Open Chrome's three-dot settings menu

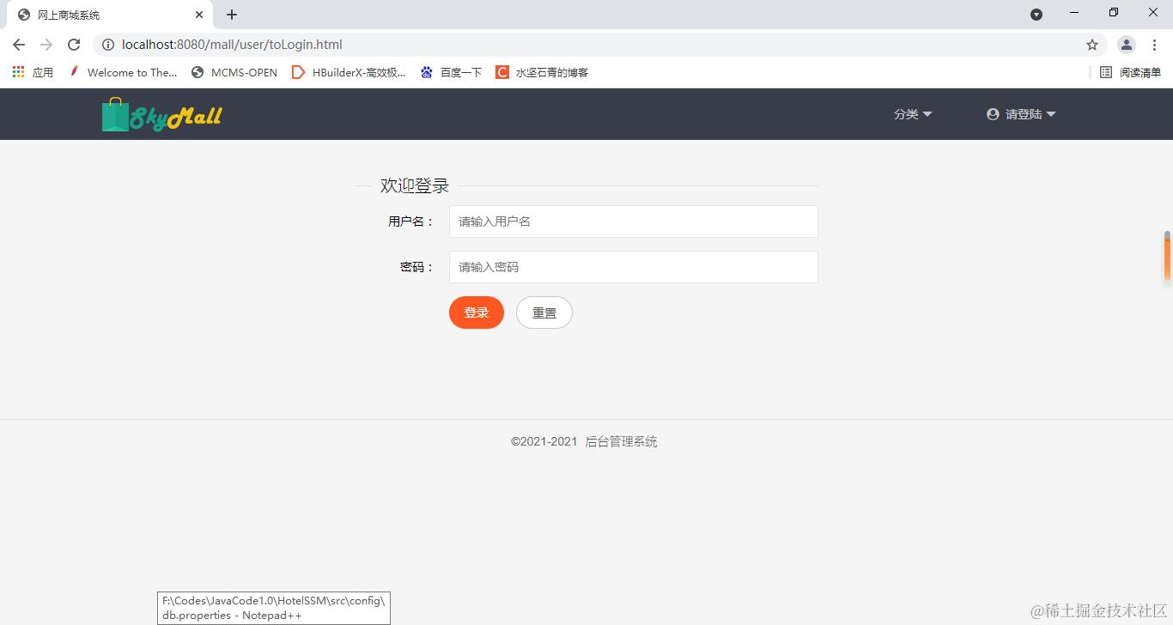[1154, 44]
